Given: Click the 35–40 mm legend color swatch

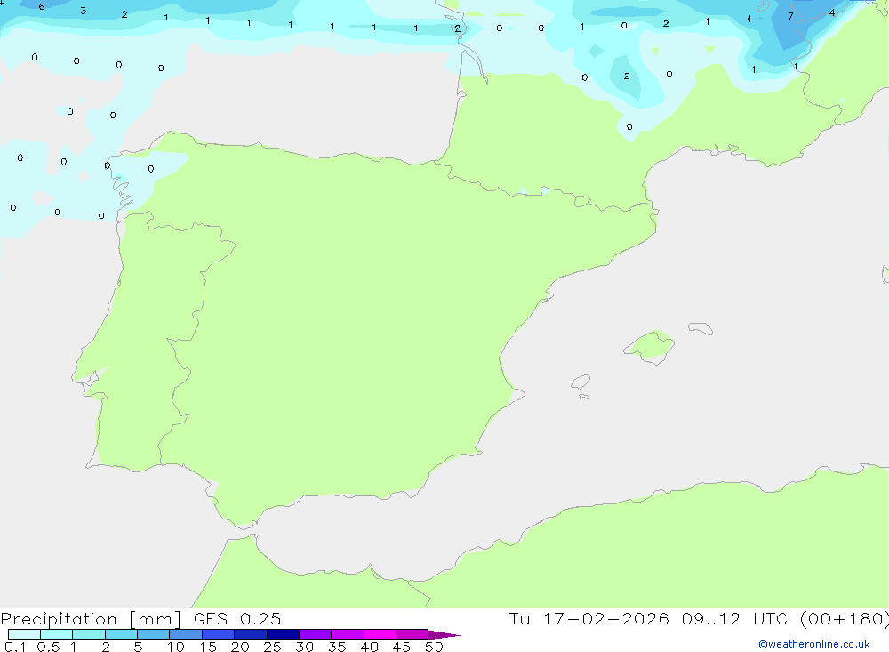Looking at the screenshot, I should click(x=347, y=634).
